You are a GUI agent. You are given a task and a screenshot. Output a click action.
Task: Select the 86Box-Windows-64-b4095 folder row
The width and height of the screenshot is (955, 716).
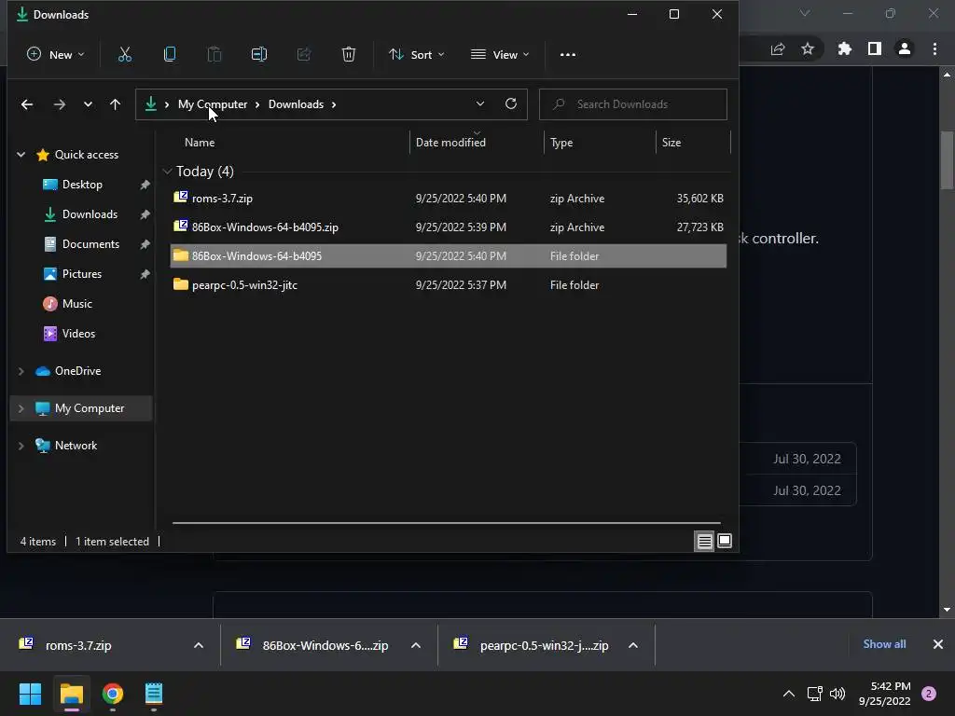point(449,255)
